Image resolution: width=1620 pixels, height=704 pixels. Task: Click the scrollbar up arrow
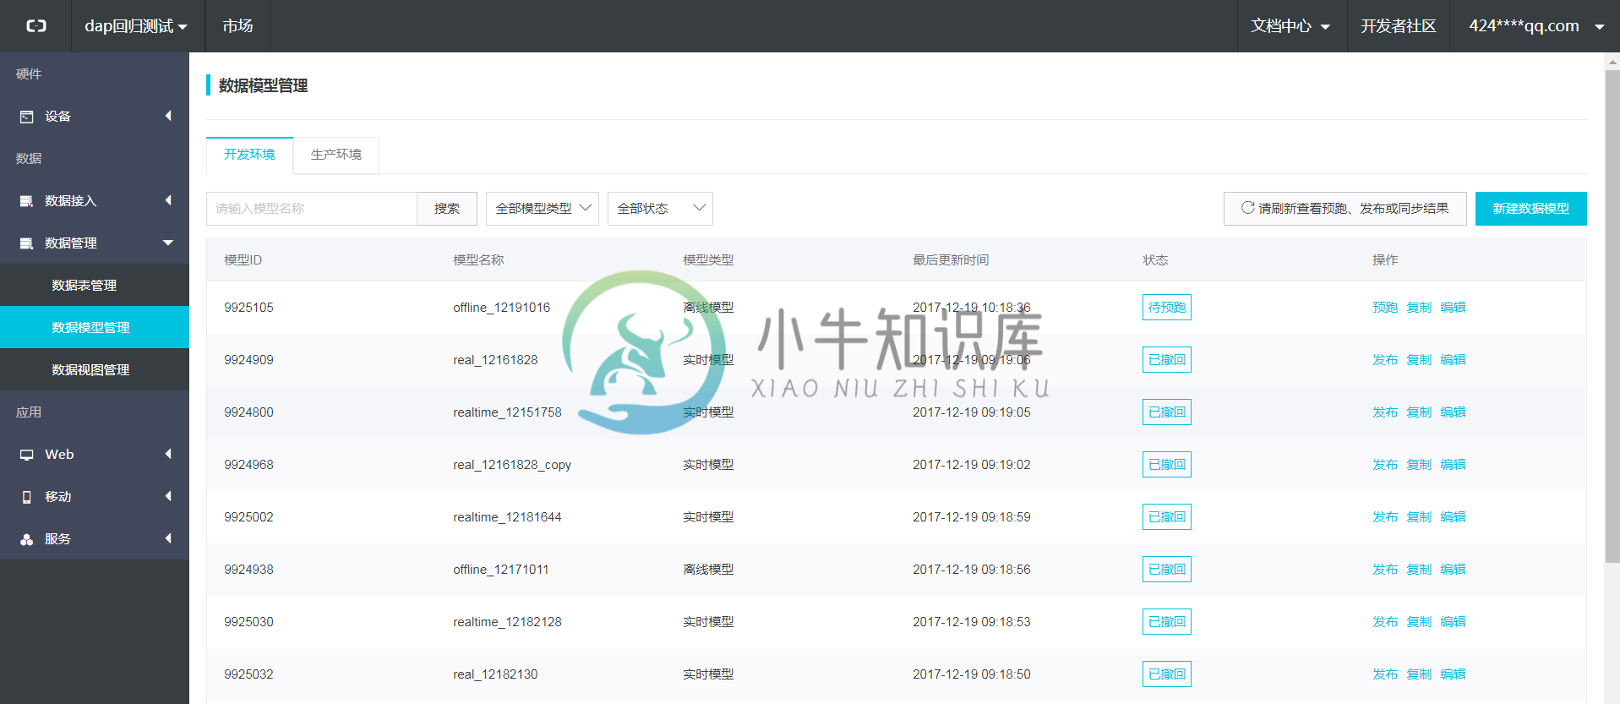[x=1612, y=62]
